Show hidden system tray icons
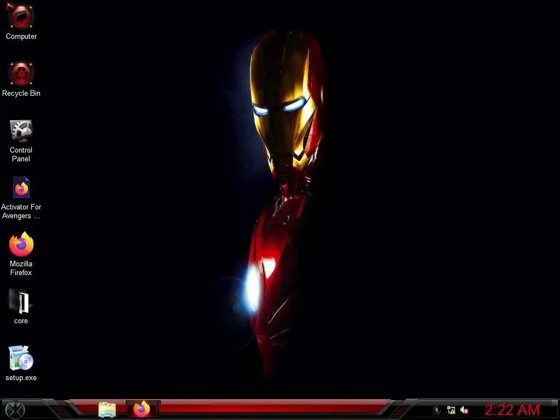The image size is (560, 420). 437,410
